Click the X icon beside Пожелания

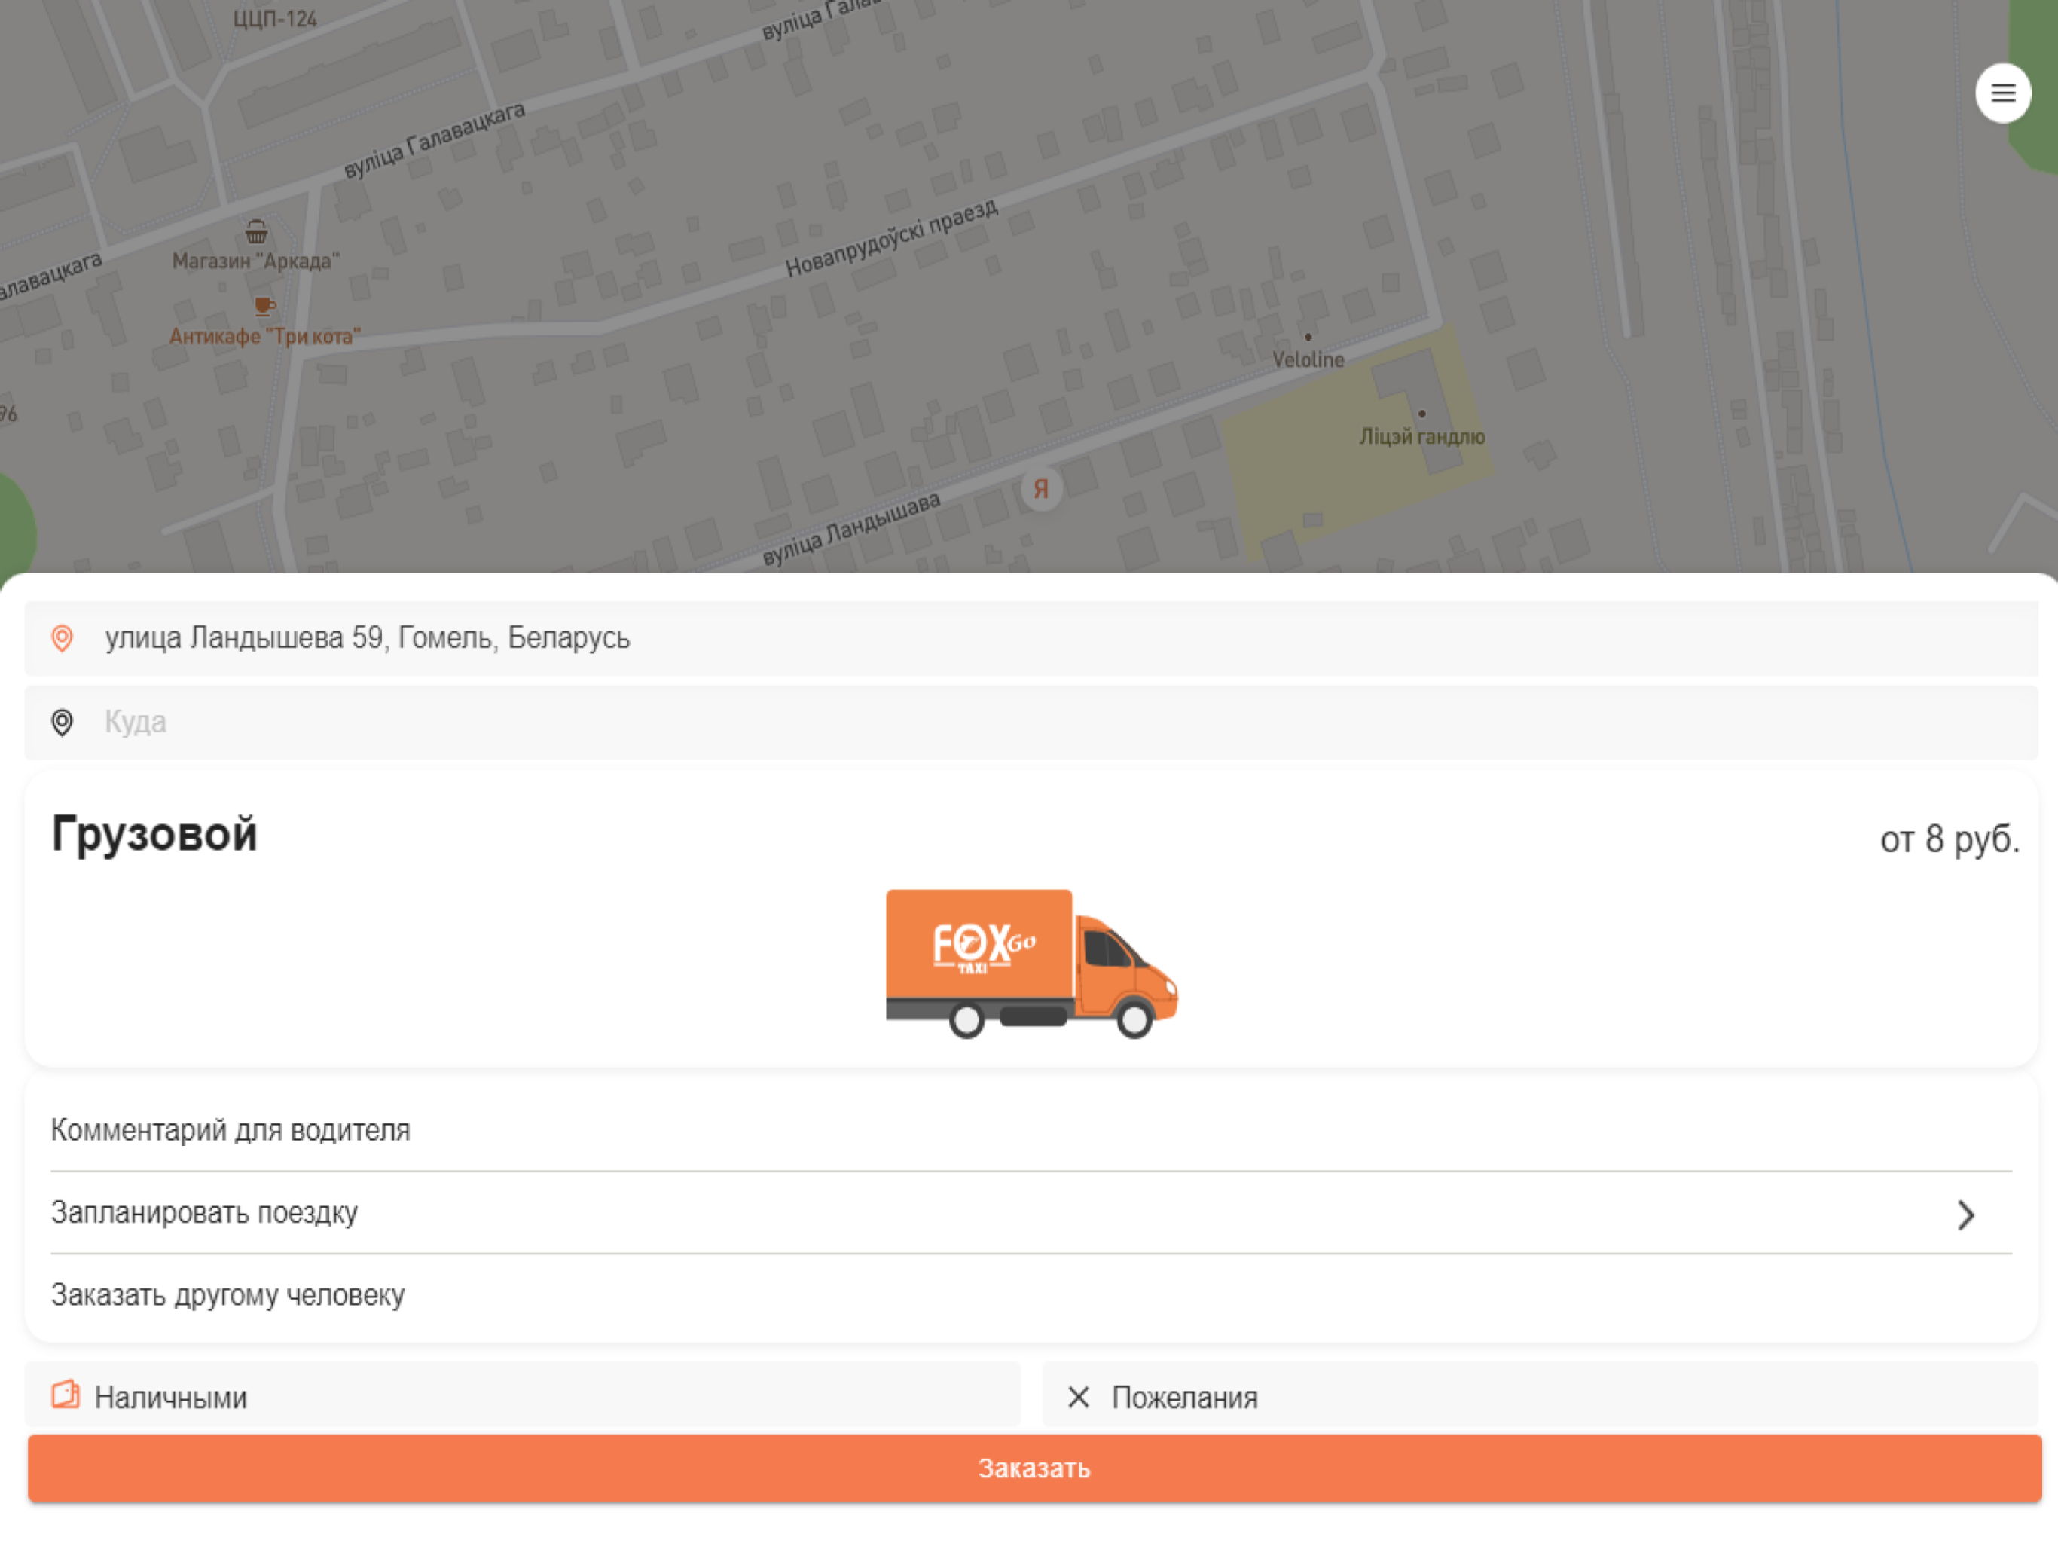(1078, 1397)
